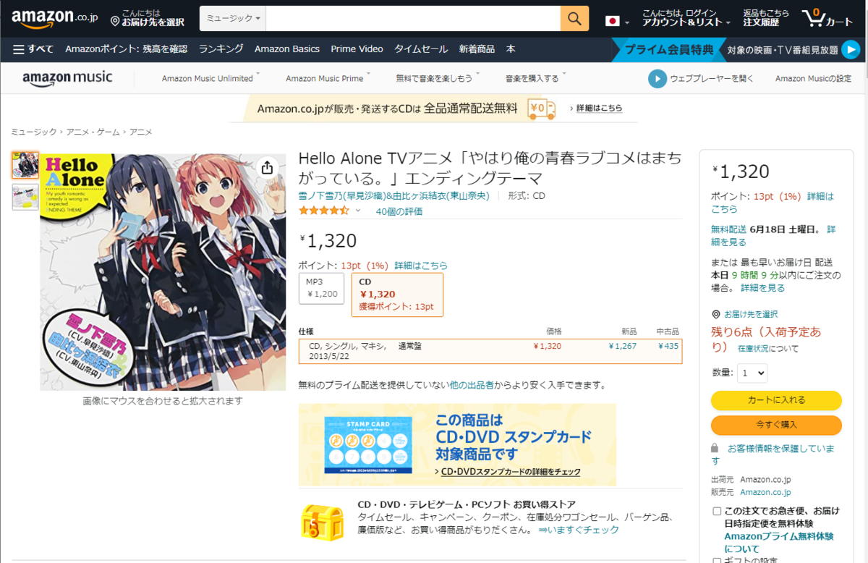Image resolution: width=868 pixels, height=563 pixels.
Task: Click the star rating icons
Action: click(324, 211)
